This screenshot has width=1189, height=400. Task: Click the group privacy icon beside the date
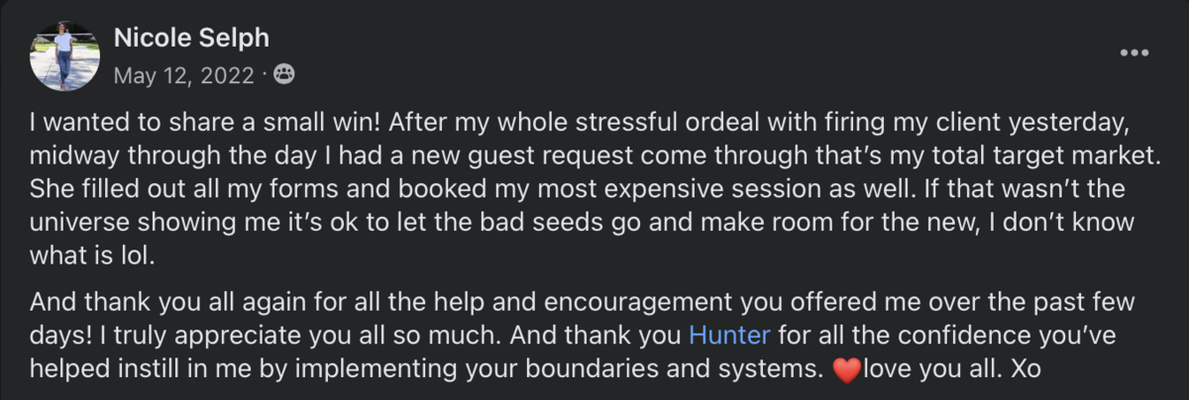point(281,75)
